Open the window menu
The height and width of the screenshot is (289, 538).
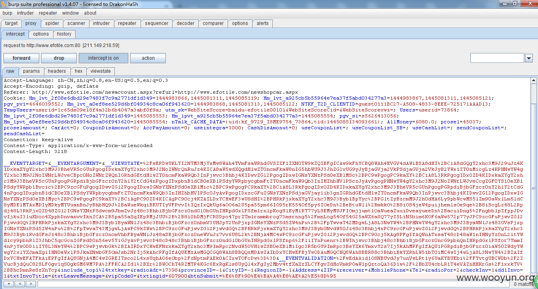point(70,13)
